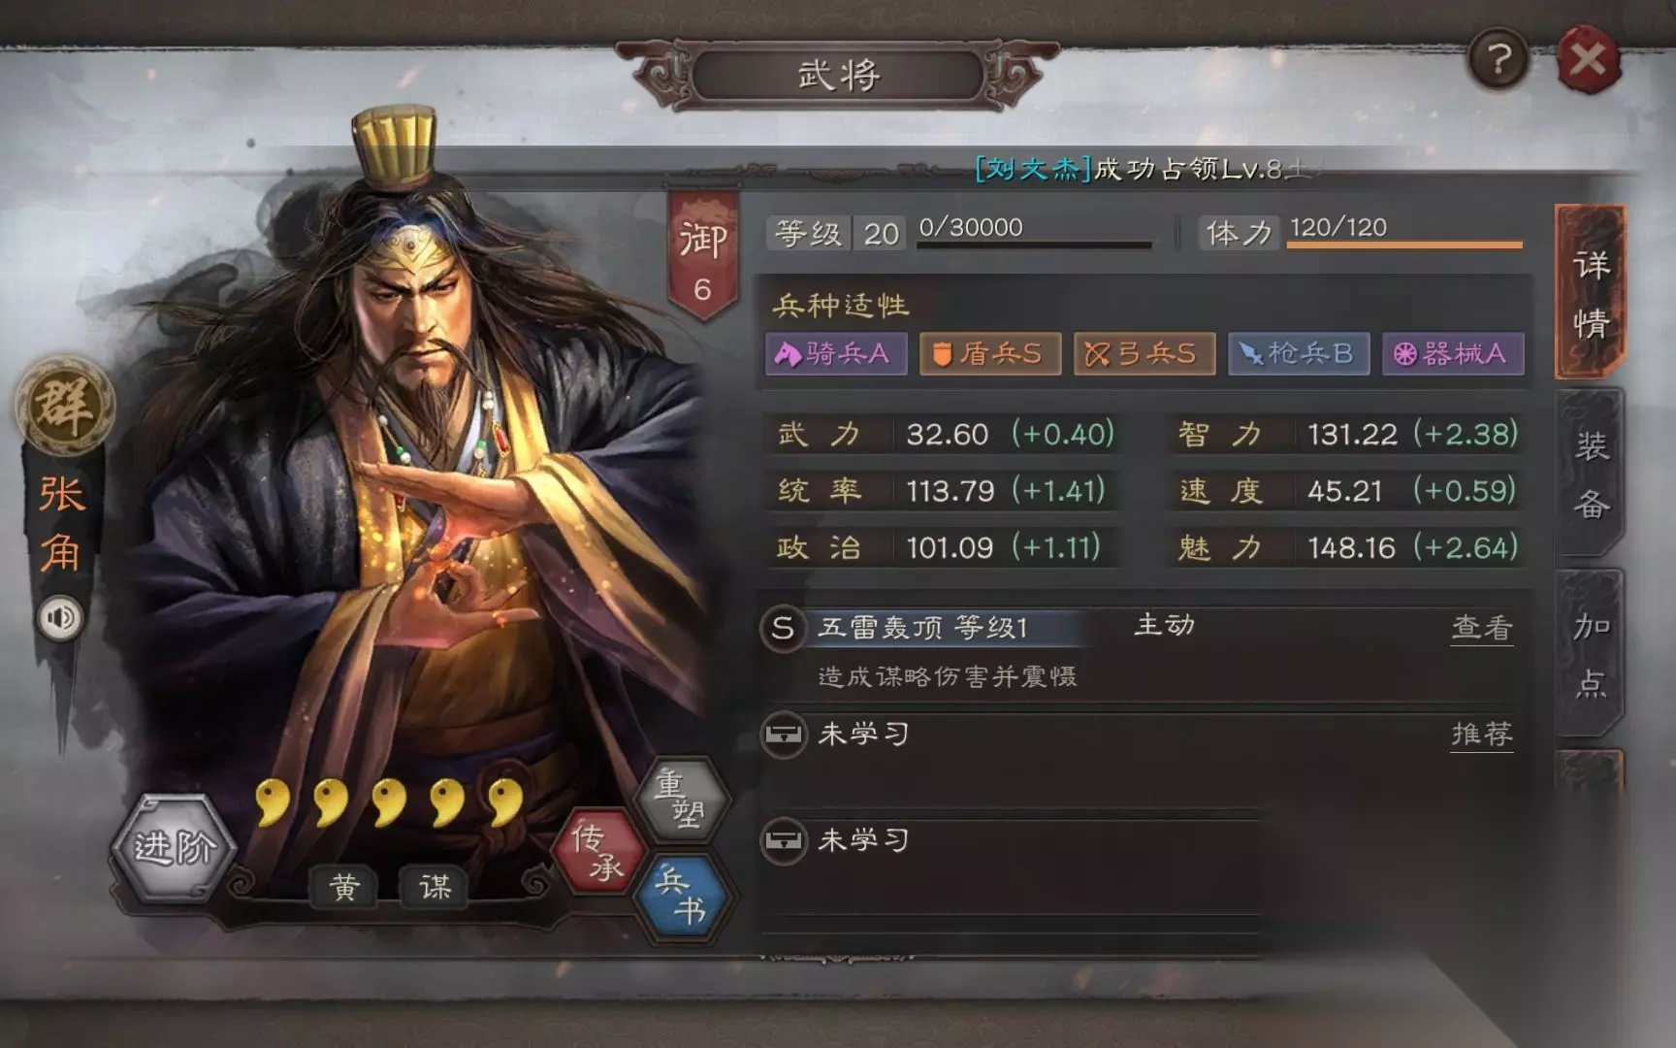Select the 弓兵S troop aptitude tag
The width and height of the screenshot is (1676, 1048).
pos(1144,353)
